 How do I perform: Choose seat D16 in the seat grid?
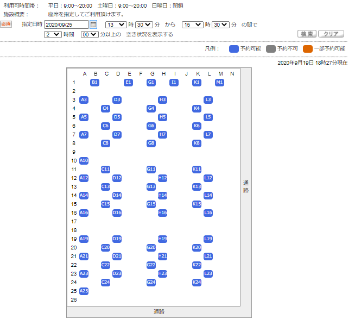click(x=117, y=213)
